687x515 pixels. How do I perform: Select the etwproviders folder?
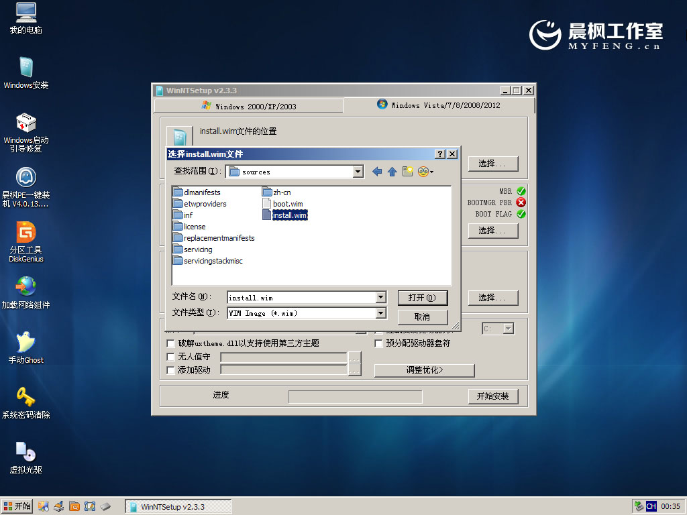[x=200, y=204]
